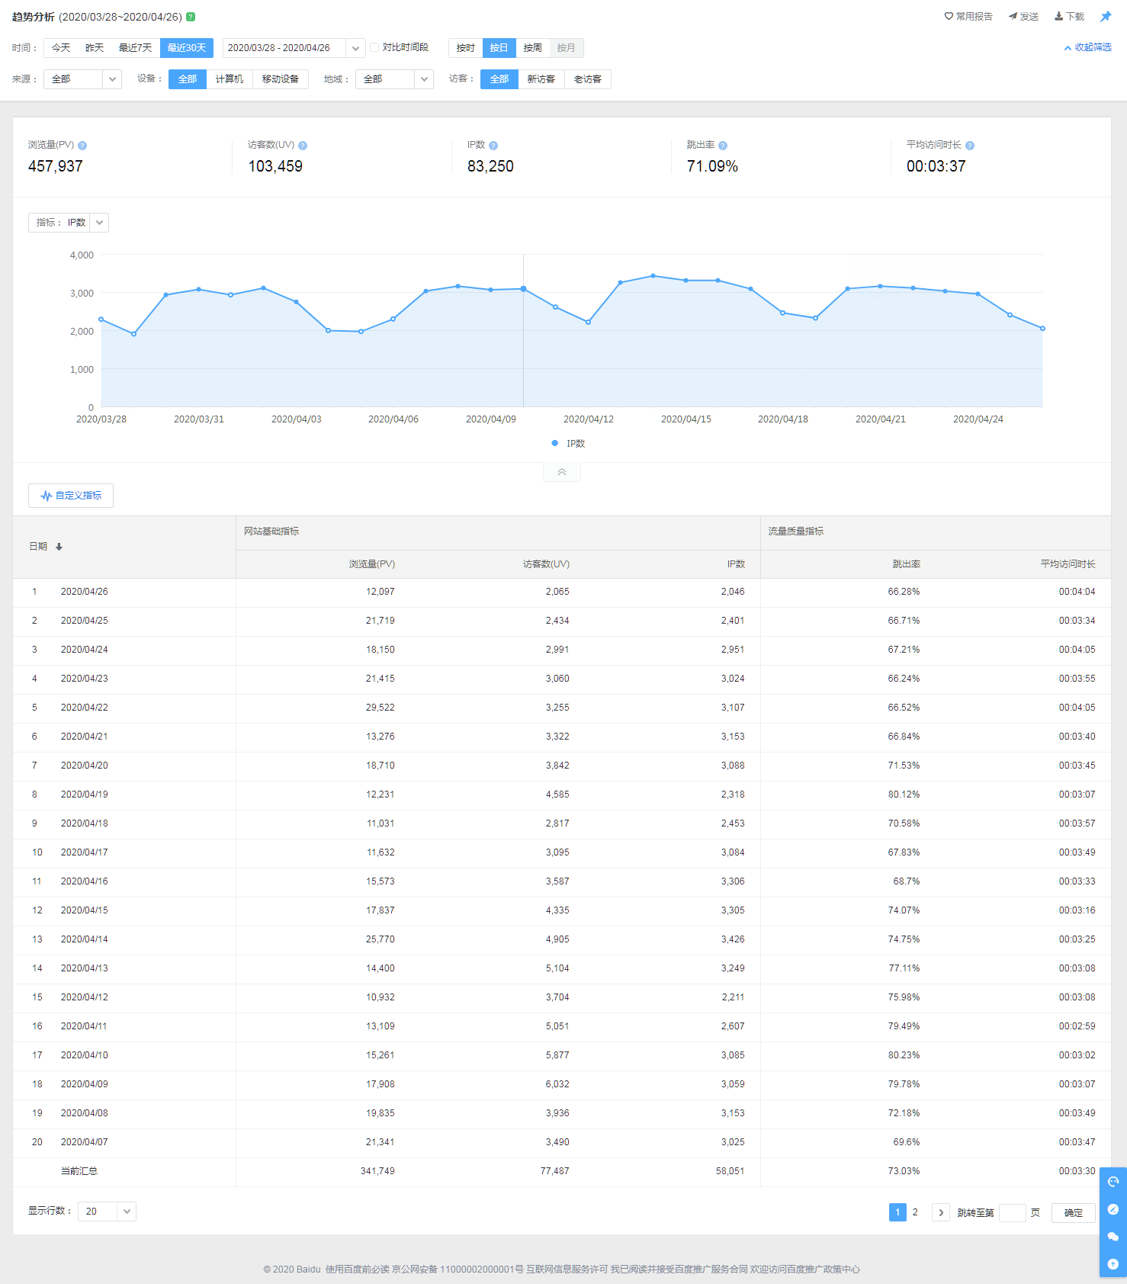This screenshot has width=1127, height=1284.
Task: Collapse chart with double-chevron expander
Action: 562,472
